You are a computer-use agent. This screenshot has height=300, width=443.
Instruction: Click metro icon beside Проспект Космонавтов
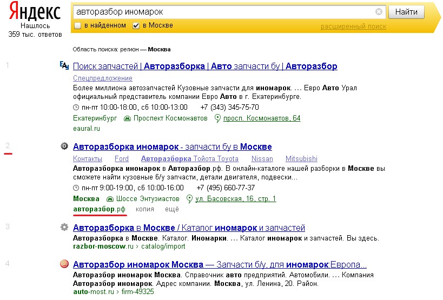pos(128,118)
